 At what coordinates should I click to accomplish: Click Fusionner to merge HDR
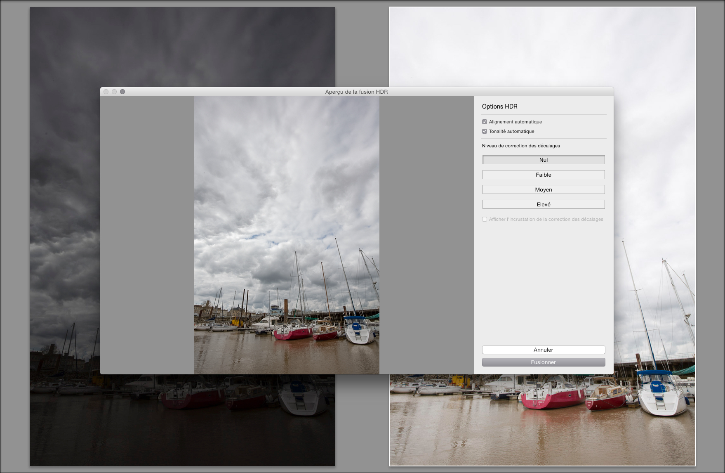[544, 362]
